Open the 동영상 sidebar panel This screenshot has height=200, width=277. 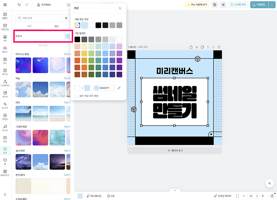tap(5, 117)
